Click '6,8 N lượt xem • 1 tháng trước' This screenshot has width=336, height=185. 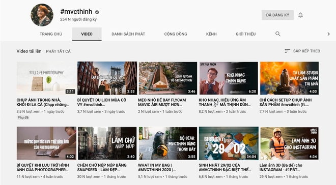click(x=223, y=177)
